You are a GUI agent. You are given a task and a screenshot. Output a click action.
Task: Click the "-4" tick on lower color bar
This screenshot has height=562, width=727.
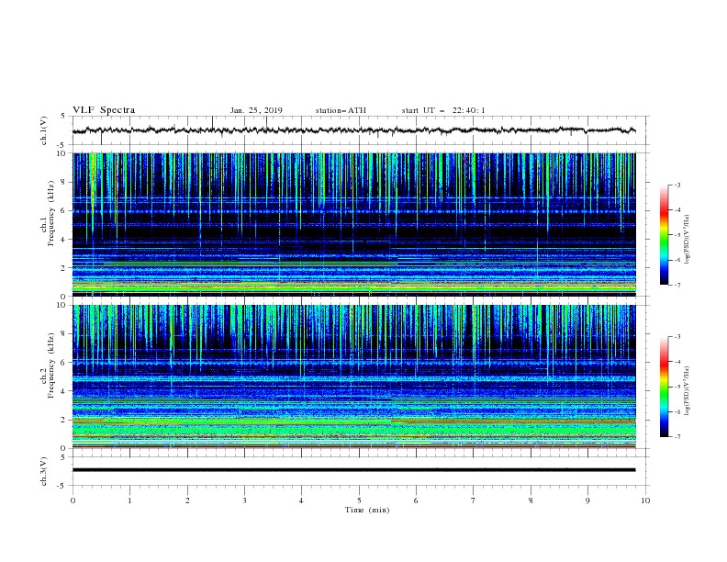[677, 362]
